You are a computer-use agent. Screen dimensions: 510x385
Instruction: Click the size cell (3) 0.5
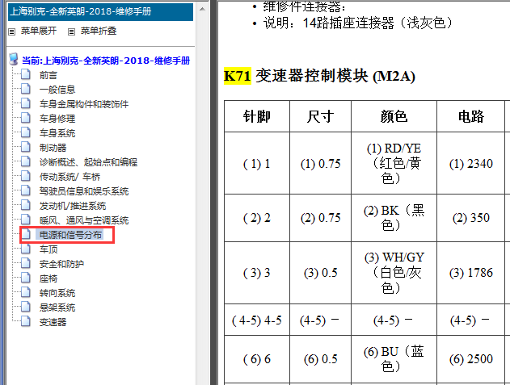click(320, 273)
